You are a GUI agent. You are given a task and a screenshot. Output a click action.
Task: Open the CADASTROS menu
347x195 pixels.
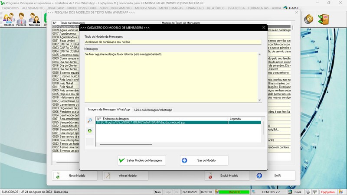tap(10, 8)
